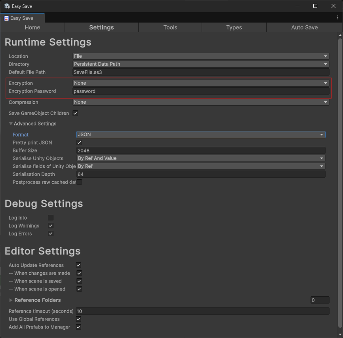
Task: Open the Tools tab
Action: (170, 27)
